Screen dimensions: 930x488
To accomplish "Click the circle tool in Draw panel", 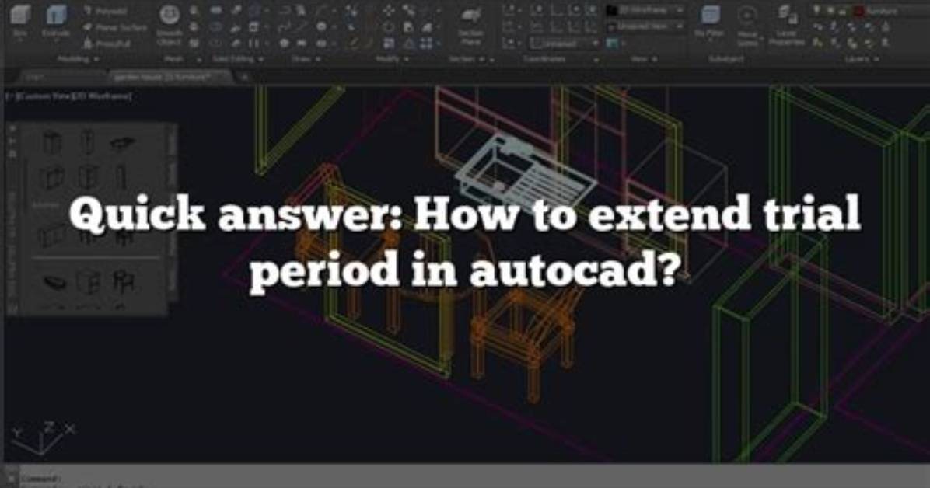I will tap(321, 26).
